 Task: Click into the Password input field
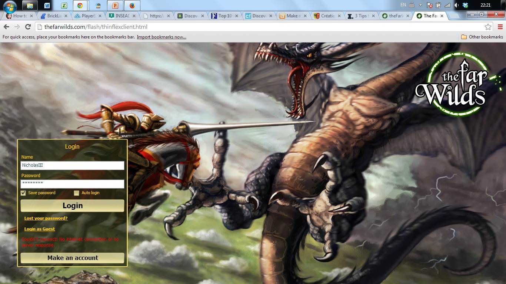pos(73,184)
